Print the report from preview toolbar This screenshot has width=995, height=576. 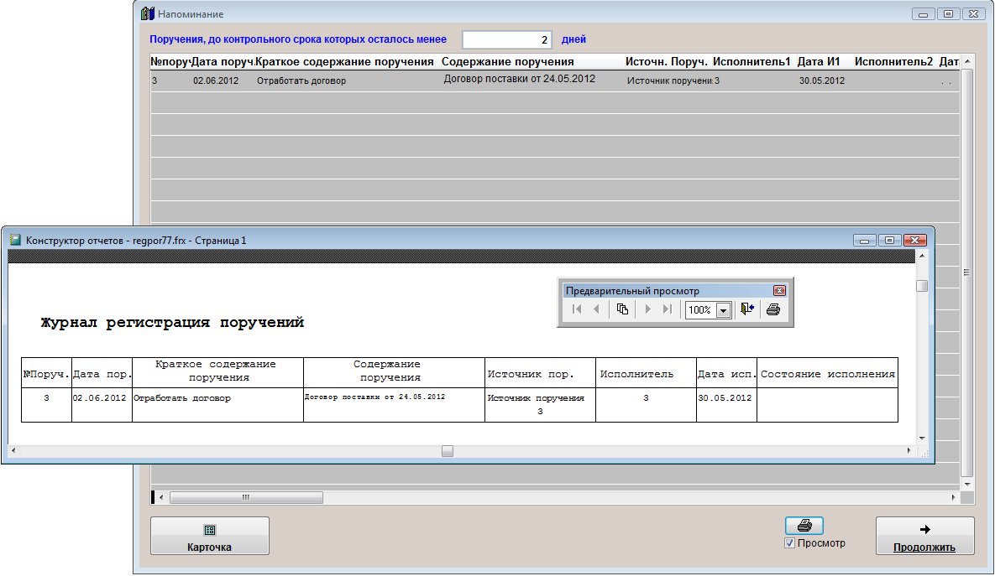tap(773, 309)
